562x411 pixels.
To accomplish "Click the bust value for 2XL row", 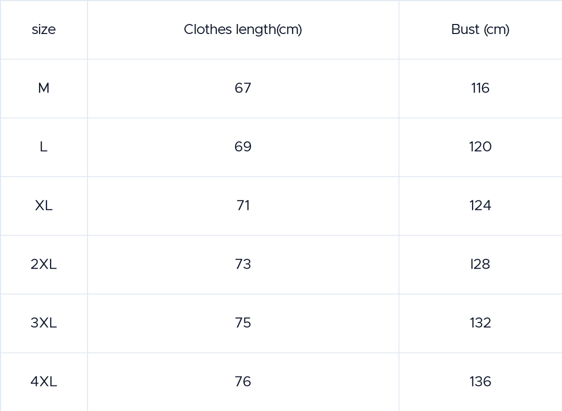I will tap(480, 264).
